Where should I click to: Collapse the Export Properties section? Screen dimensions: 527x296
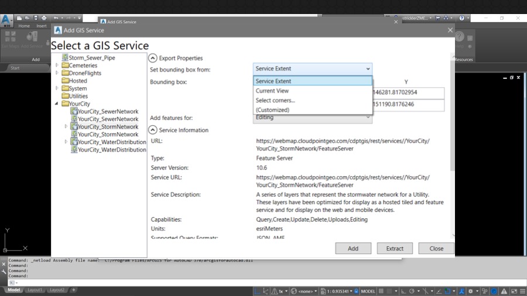[x=153, y=58]
